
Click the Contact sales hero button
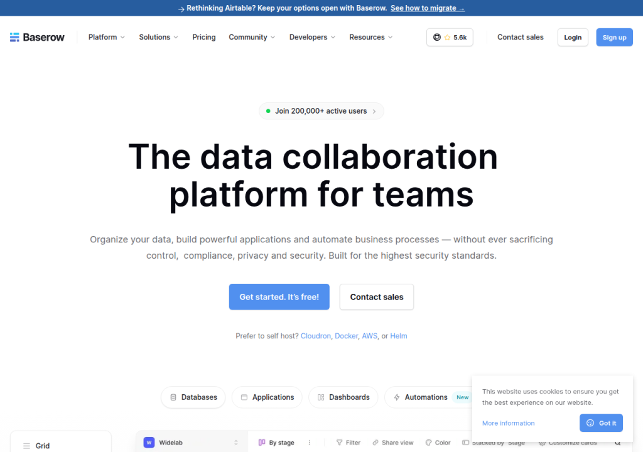(x=377, y=297)
